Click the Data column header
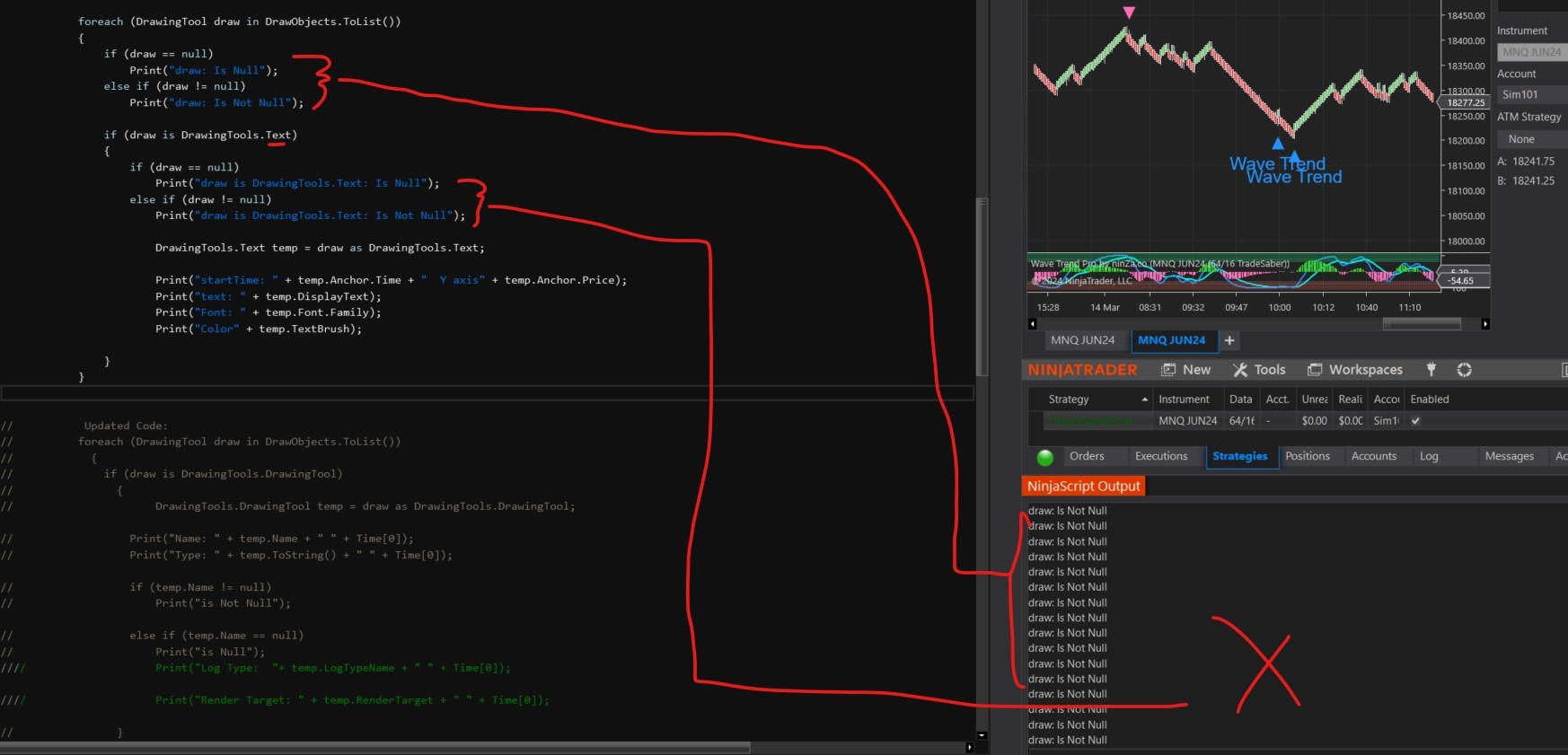Image resolution: width=1568 pixels, height=755 pixels. [1240, 399]
